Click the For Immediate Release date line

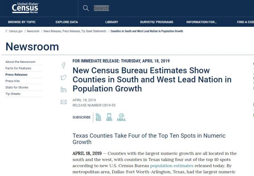(121, 61)
